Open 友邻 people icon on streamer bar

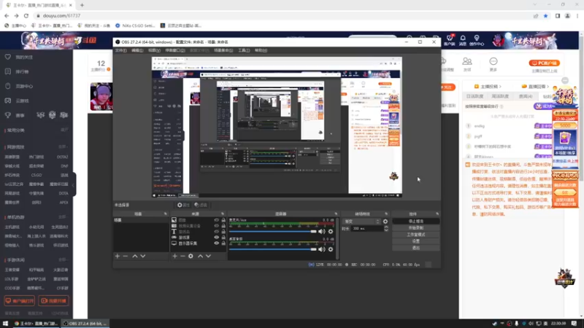tap(467, 64)
